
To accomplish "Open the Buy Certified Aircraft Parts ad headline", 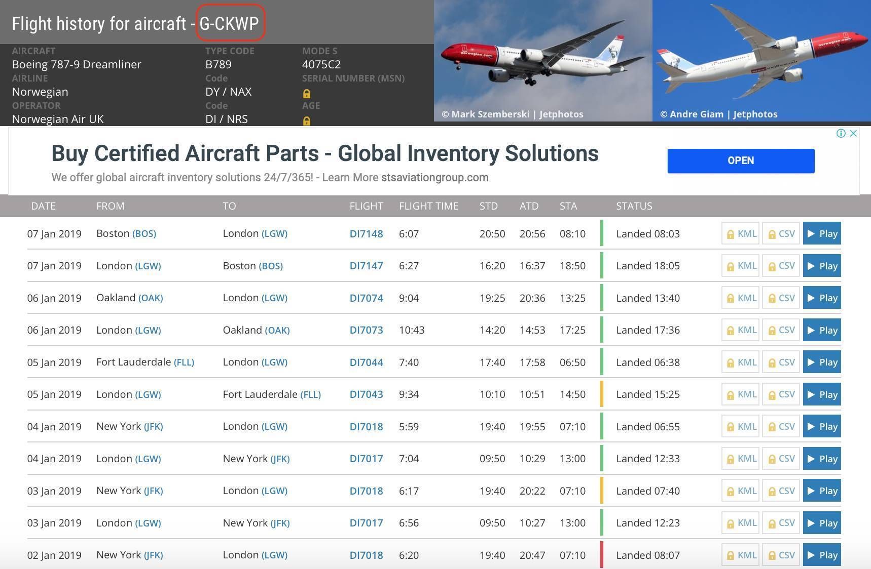I will coord(325,153).
